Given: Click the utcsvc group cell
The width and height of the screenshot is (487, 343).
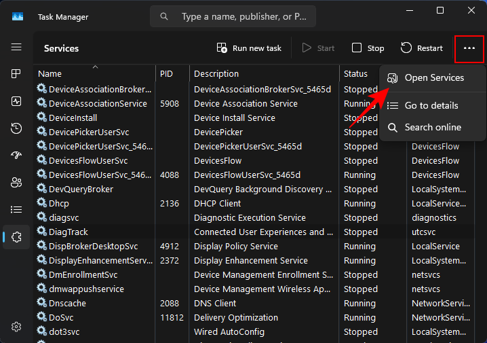Looking at the screenshot, I should [423, 232].
